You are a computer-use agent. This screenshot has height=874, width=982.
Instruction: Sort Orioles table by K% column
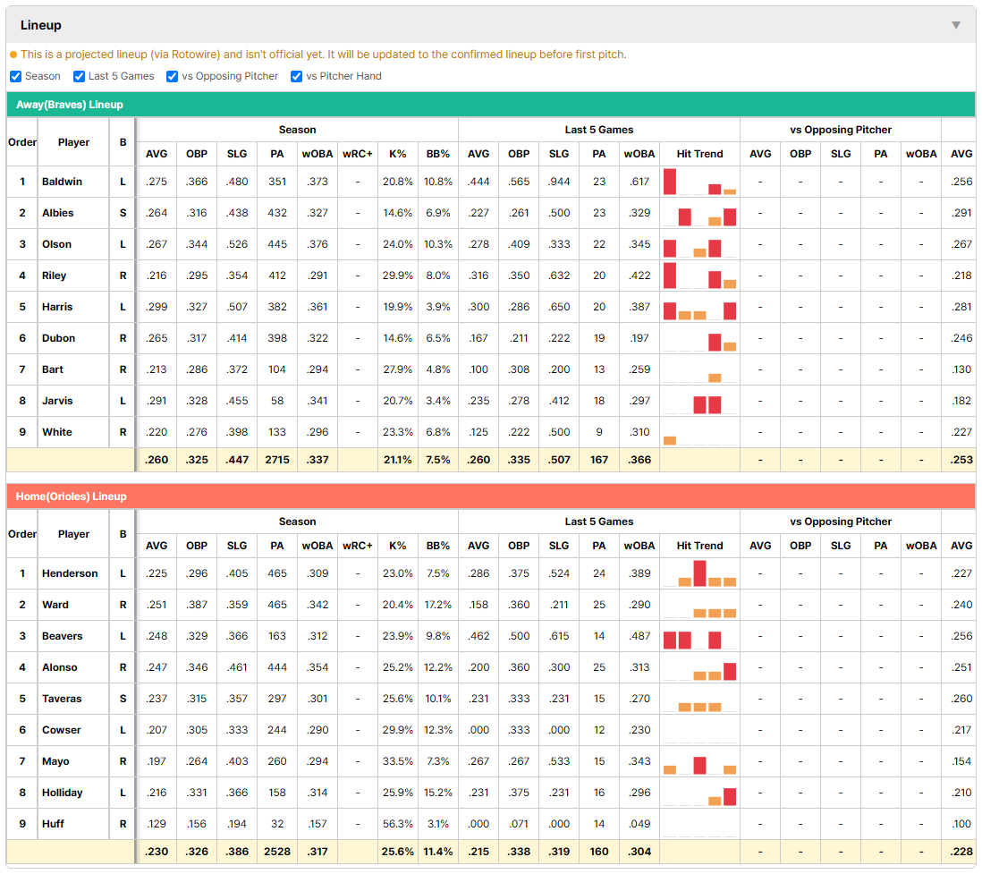tap(398, 546)
